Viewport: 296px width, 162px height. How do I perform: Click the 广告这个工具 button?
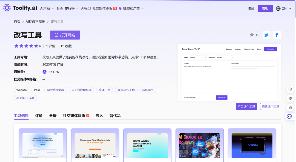tap(246, 106)
